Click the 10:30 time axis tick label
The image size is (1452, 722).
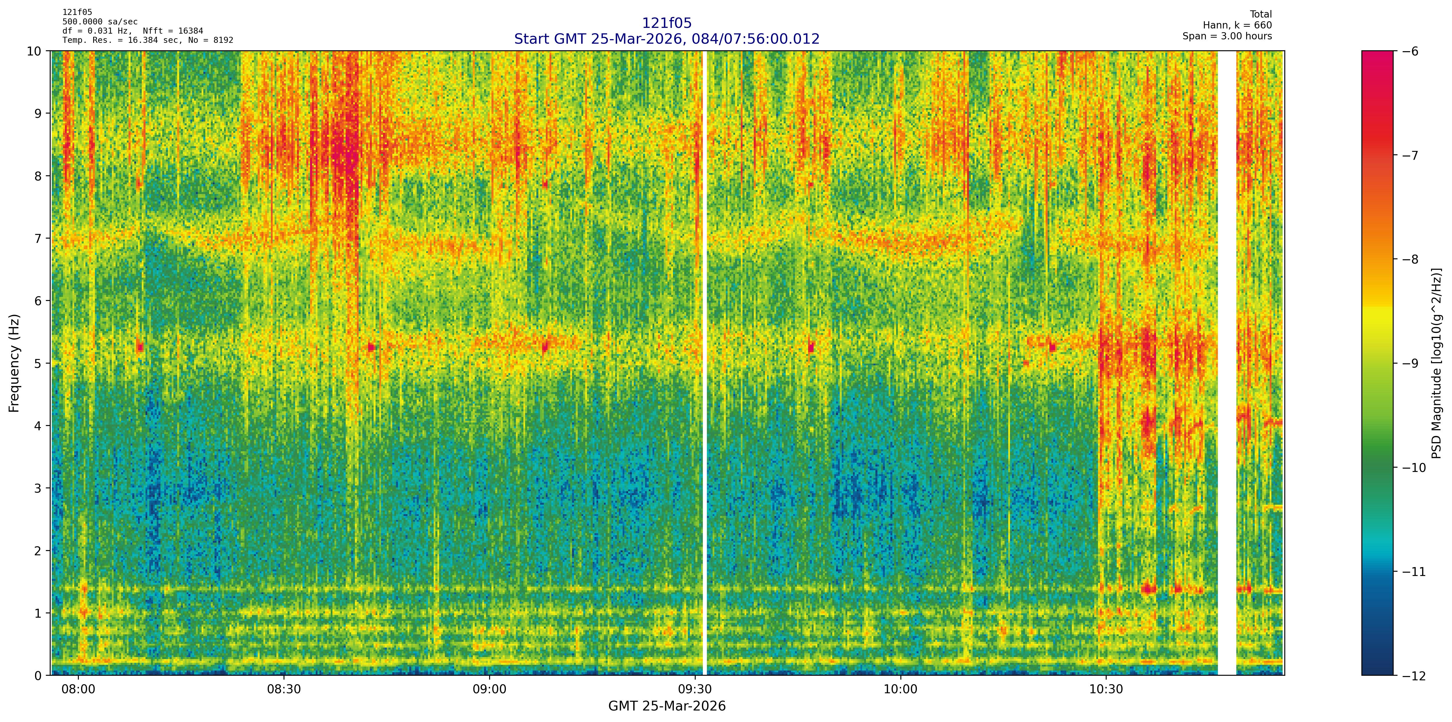(x=1106, y=689)
